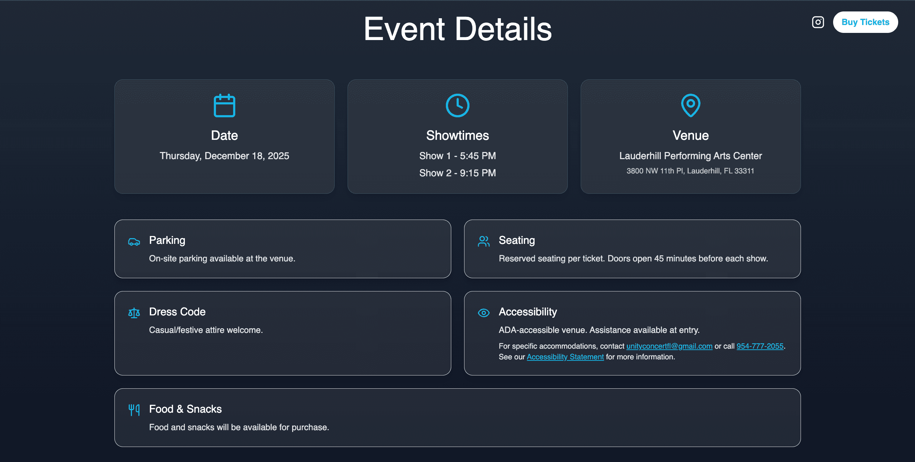915x462 pixels.
Task: Click Show 1 - 5:45 PM text
Action: click(x=458, y=156)
